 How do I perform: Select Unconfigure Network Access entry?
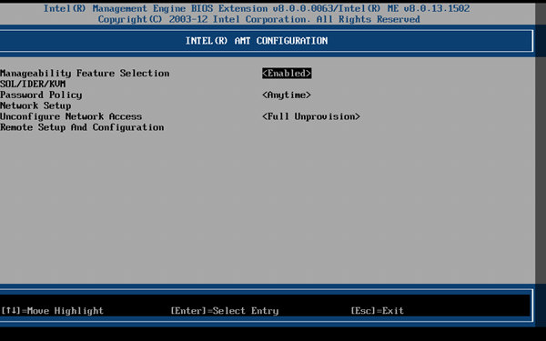pyautogui.click(x=71, y=116)
